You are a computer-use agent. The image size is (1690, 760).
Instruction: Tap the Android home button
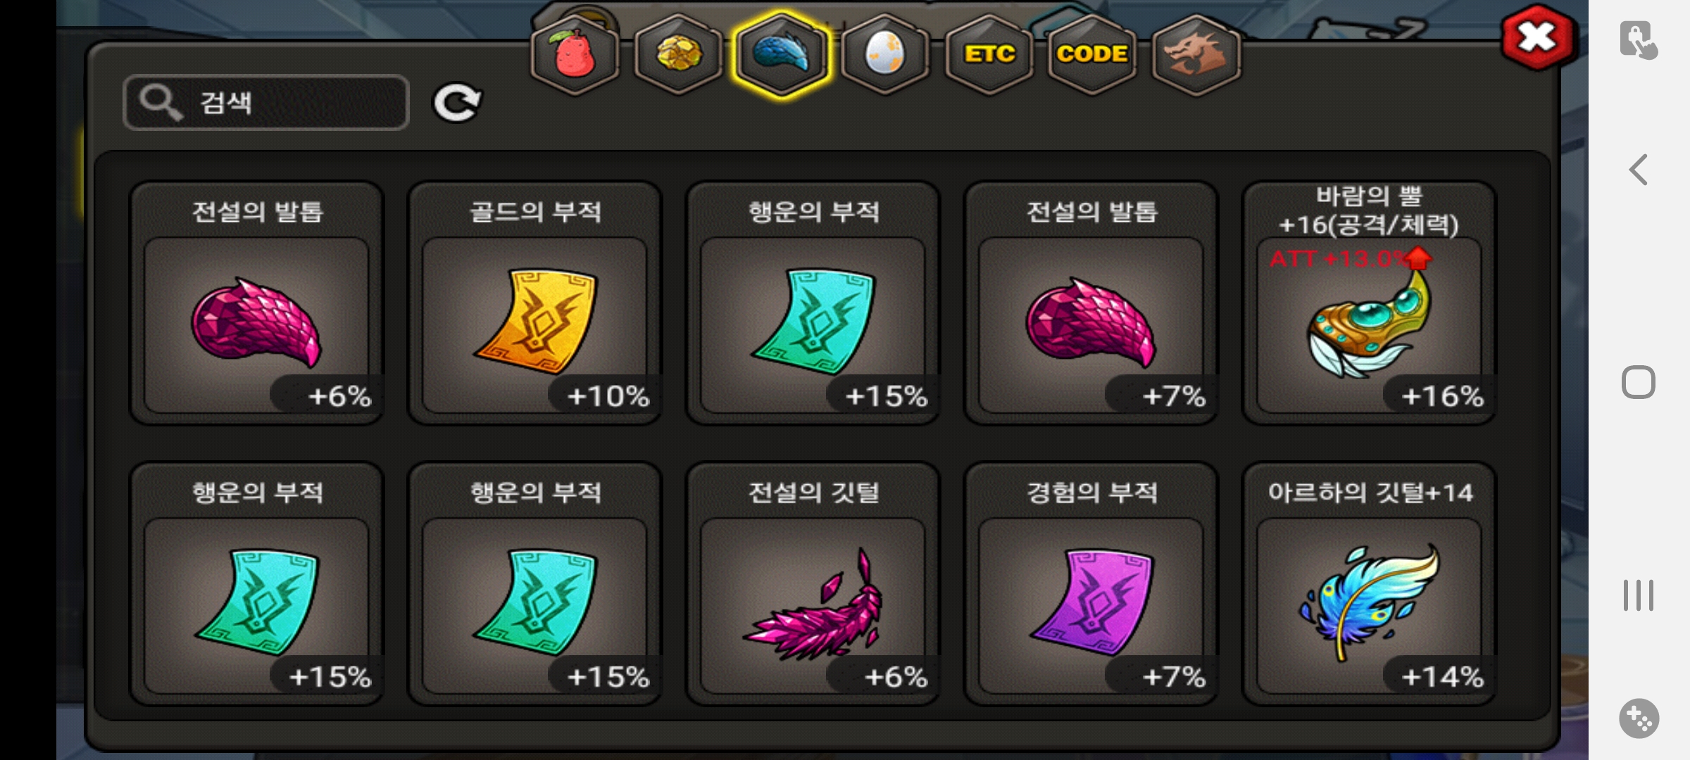pos(1639,383)
